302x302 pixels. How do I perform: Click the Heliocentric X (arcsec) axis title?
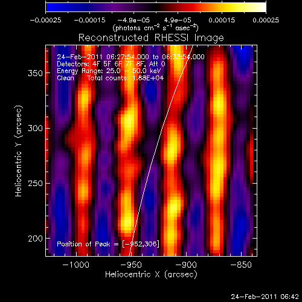151,275
